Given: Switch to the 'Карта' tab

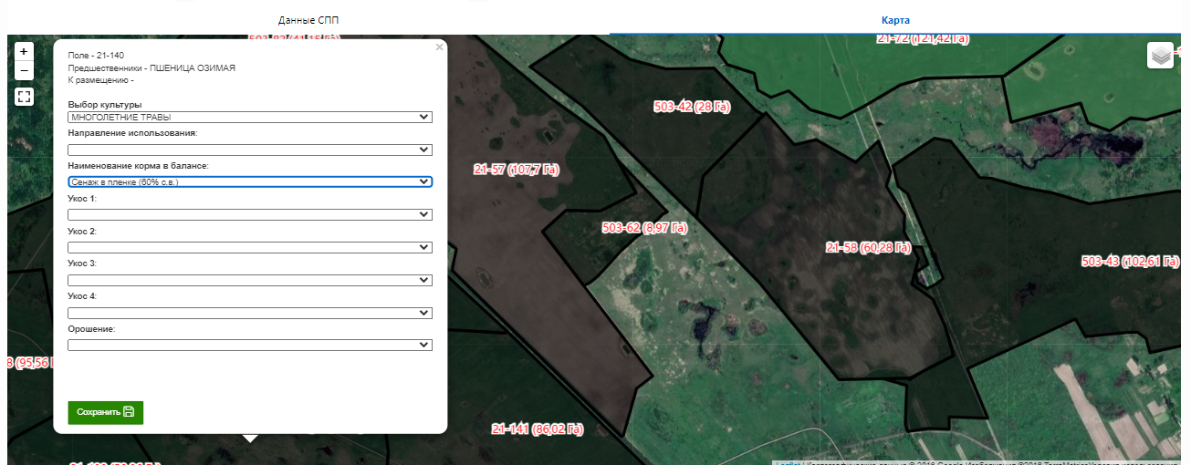Looking at the screenshot, I should pos(895,20).
